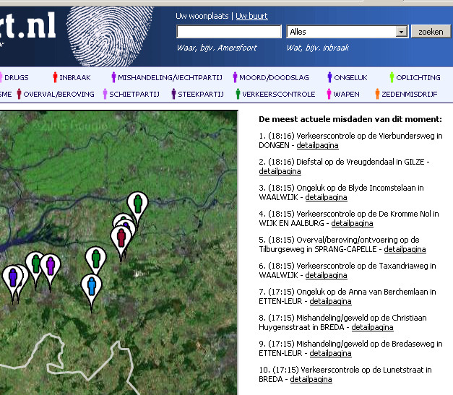Choose the Ongeluk legend icon
Screen dimensions: 453x395
point(330,77)
